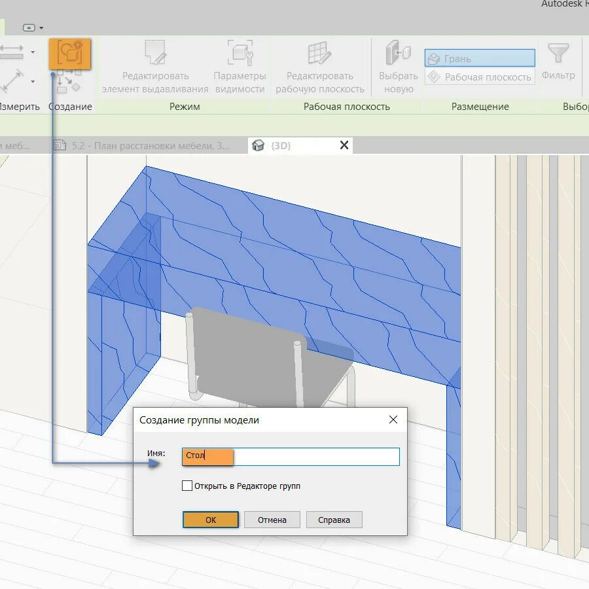Select the Aligned Dimension measure tool
The width and height of the screenshot is (589, 589).
pyautogui.click(x=11, y=52)
